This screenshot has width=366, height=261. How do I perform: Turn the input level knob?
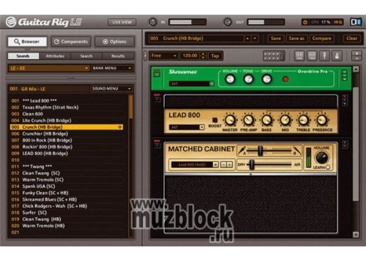153,22
